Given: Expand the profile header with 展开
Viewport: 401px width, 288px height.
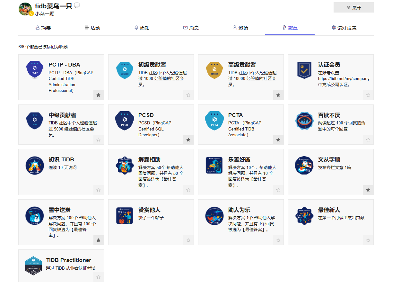Looking at the screenshot, I should coord(353,7).
